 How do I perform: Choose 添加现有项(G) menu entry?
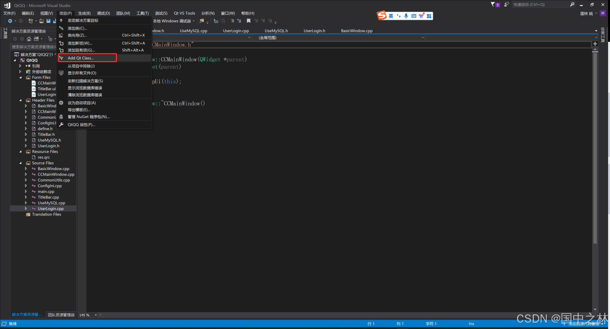pyautogui.click(x=105, y=50)
